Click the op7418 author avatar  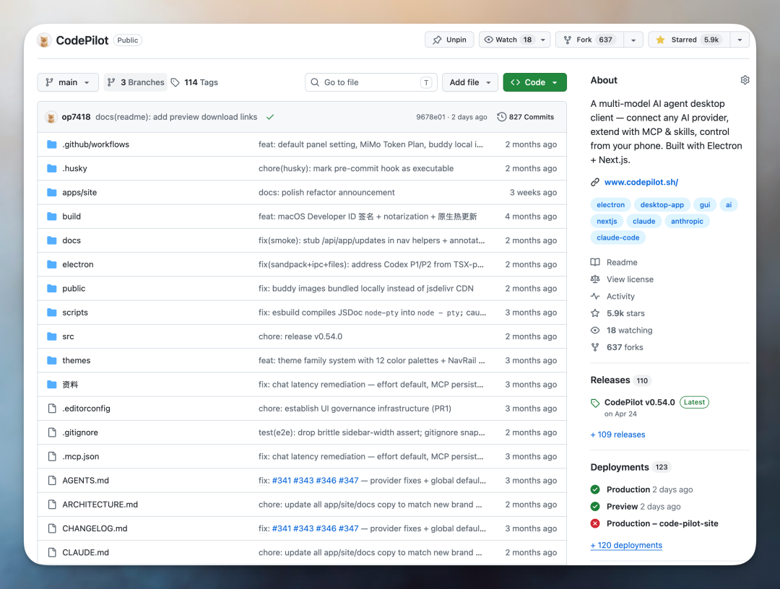[x=51, y=118]
